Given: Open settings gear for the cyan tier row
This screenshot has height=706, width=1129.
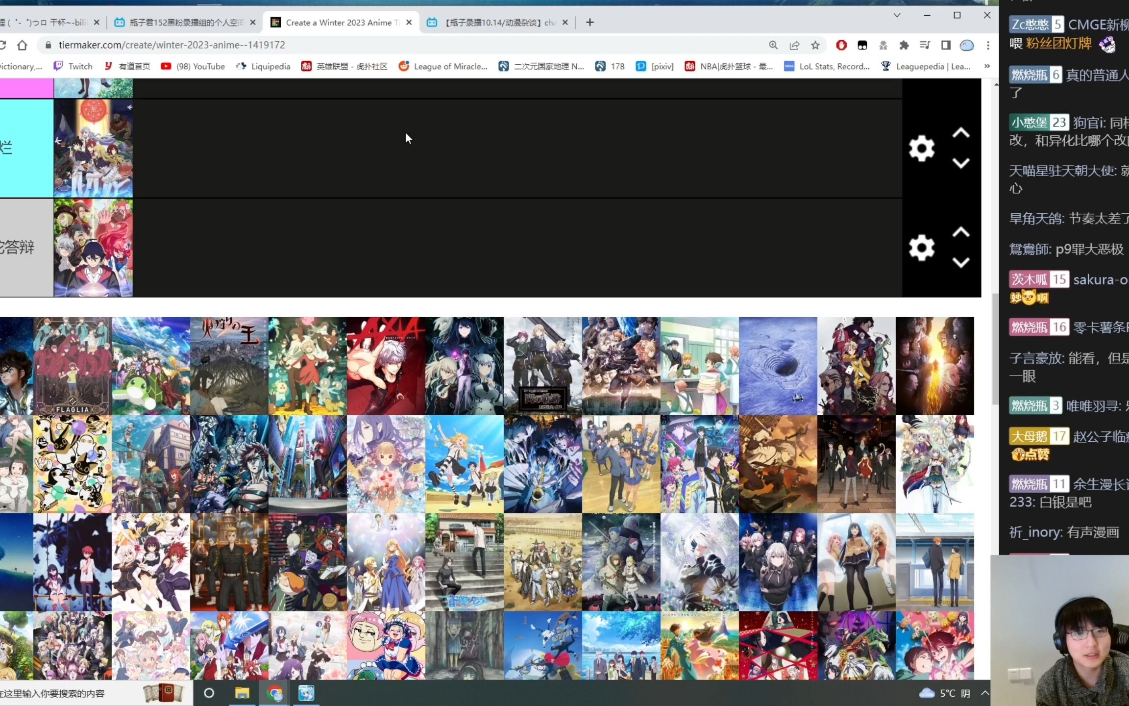Looking at the screenshot, I should [921, 148].
